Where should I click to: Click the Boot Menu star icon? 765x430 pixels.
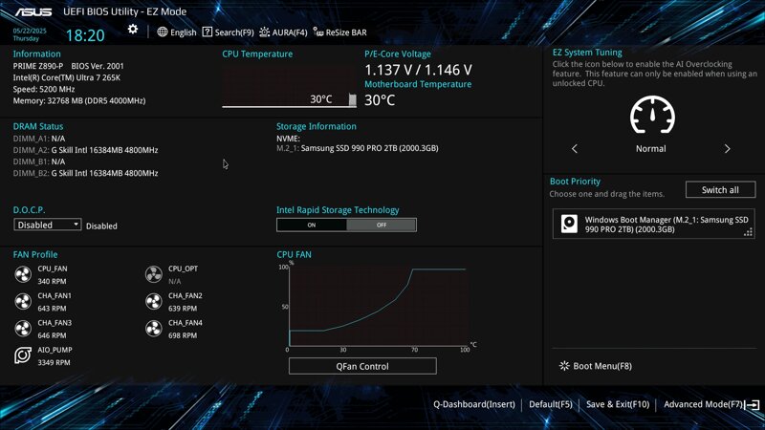point(564,366)
